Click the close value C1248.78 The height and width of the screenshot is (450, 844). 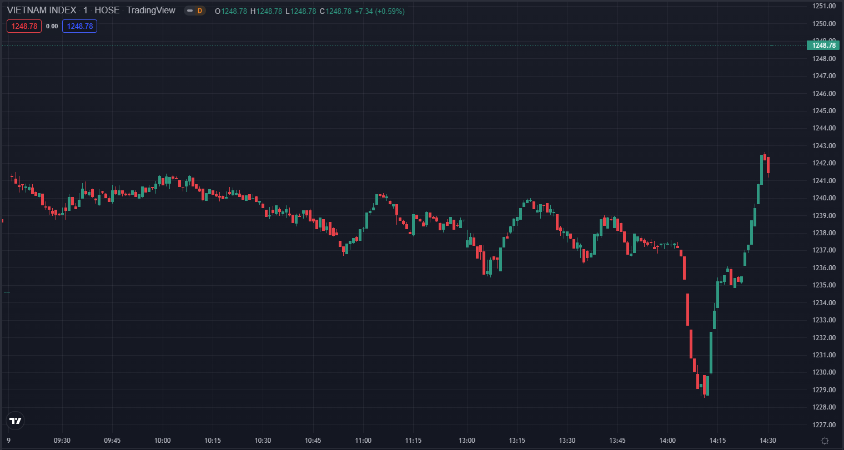[x=335, y=11]
